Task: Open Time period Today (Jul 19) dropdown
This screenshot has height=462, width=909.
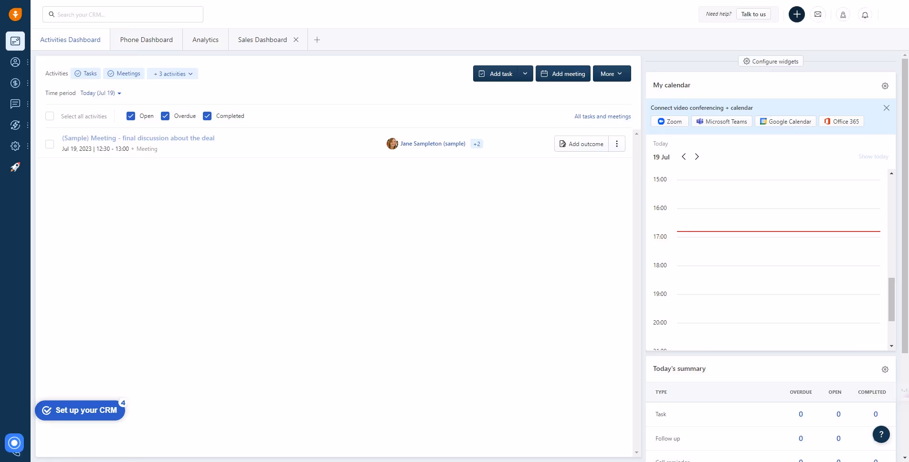Action: click(x=101, y=93)
